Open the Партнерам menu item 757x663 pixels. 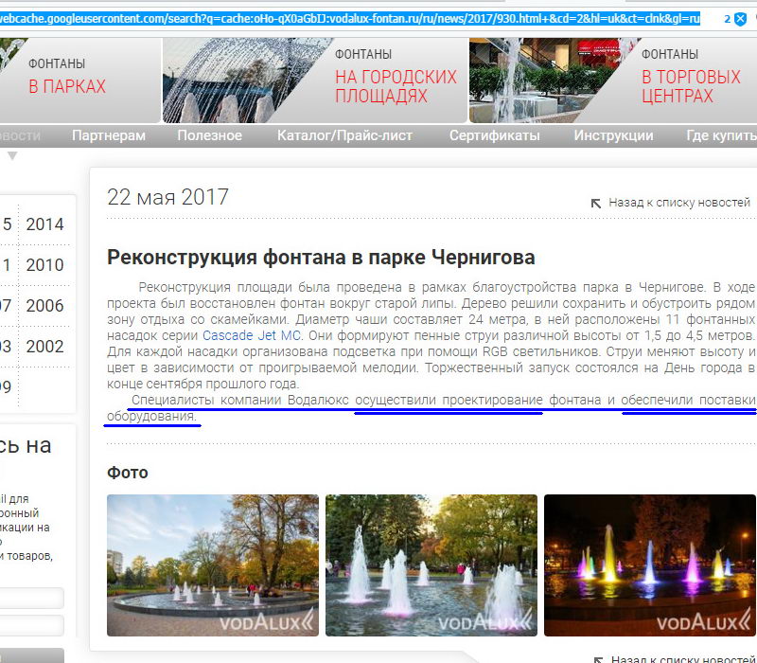[109, 135]
